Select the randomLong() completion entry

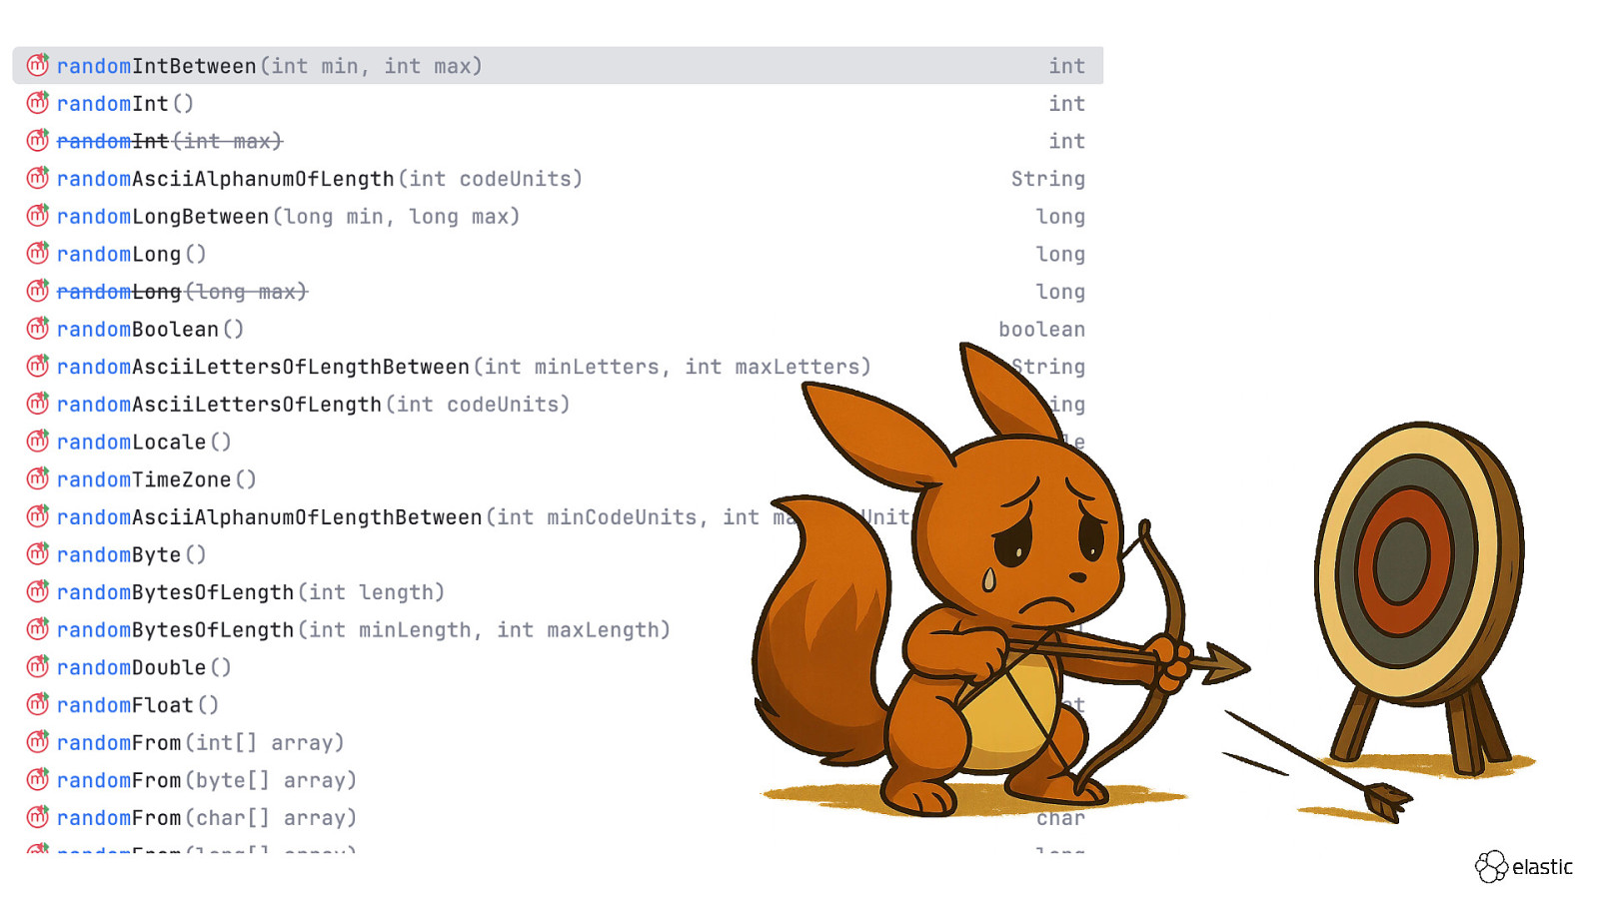(x=558, y=254)
